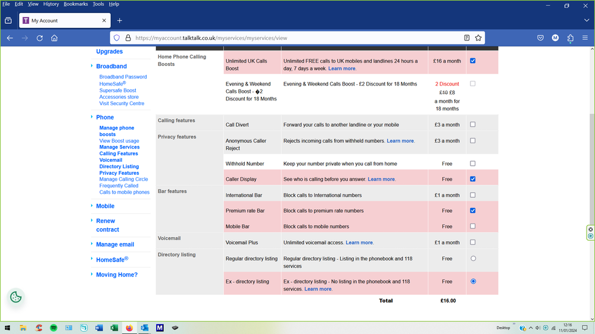
Task: Enable the Call Divert checkbox
Action: [x=473, y=124]
